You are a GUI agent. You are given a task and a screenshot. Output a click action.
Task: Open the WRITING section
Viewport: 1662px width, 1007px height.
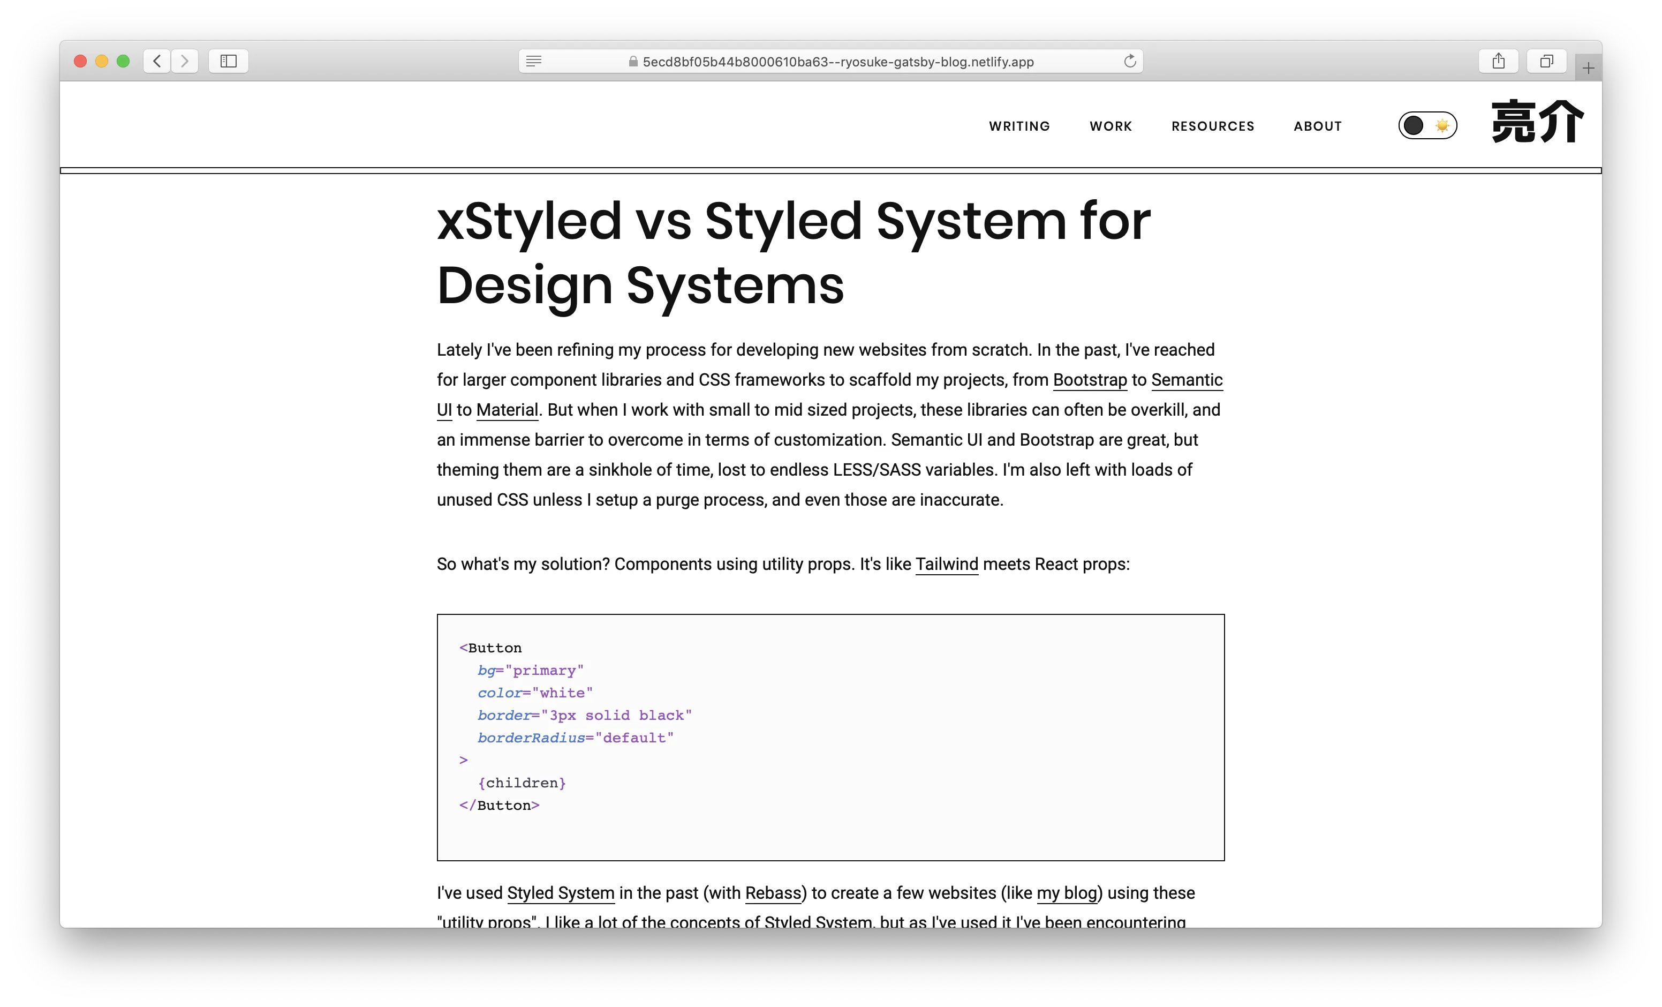point(1019,125)
